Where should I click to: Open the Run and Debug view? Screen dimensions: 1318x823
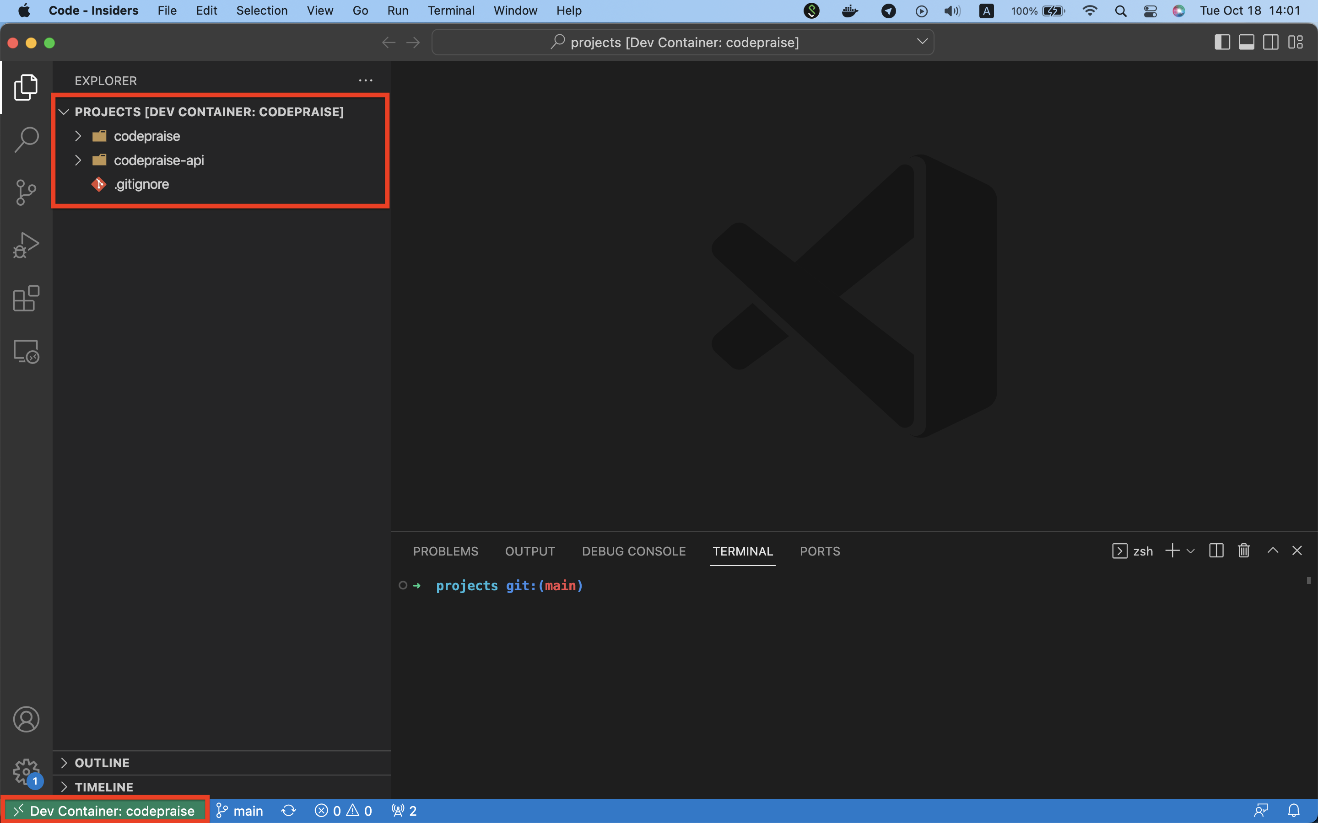tap(26, 246)
